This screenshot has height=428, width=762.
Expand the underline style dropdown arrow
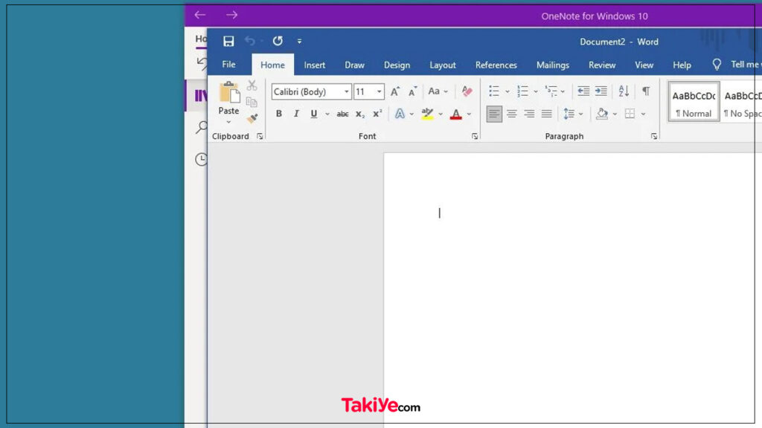[327, 114]
